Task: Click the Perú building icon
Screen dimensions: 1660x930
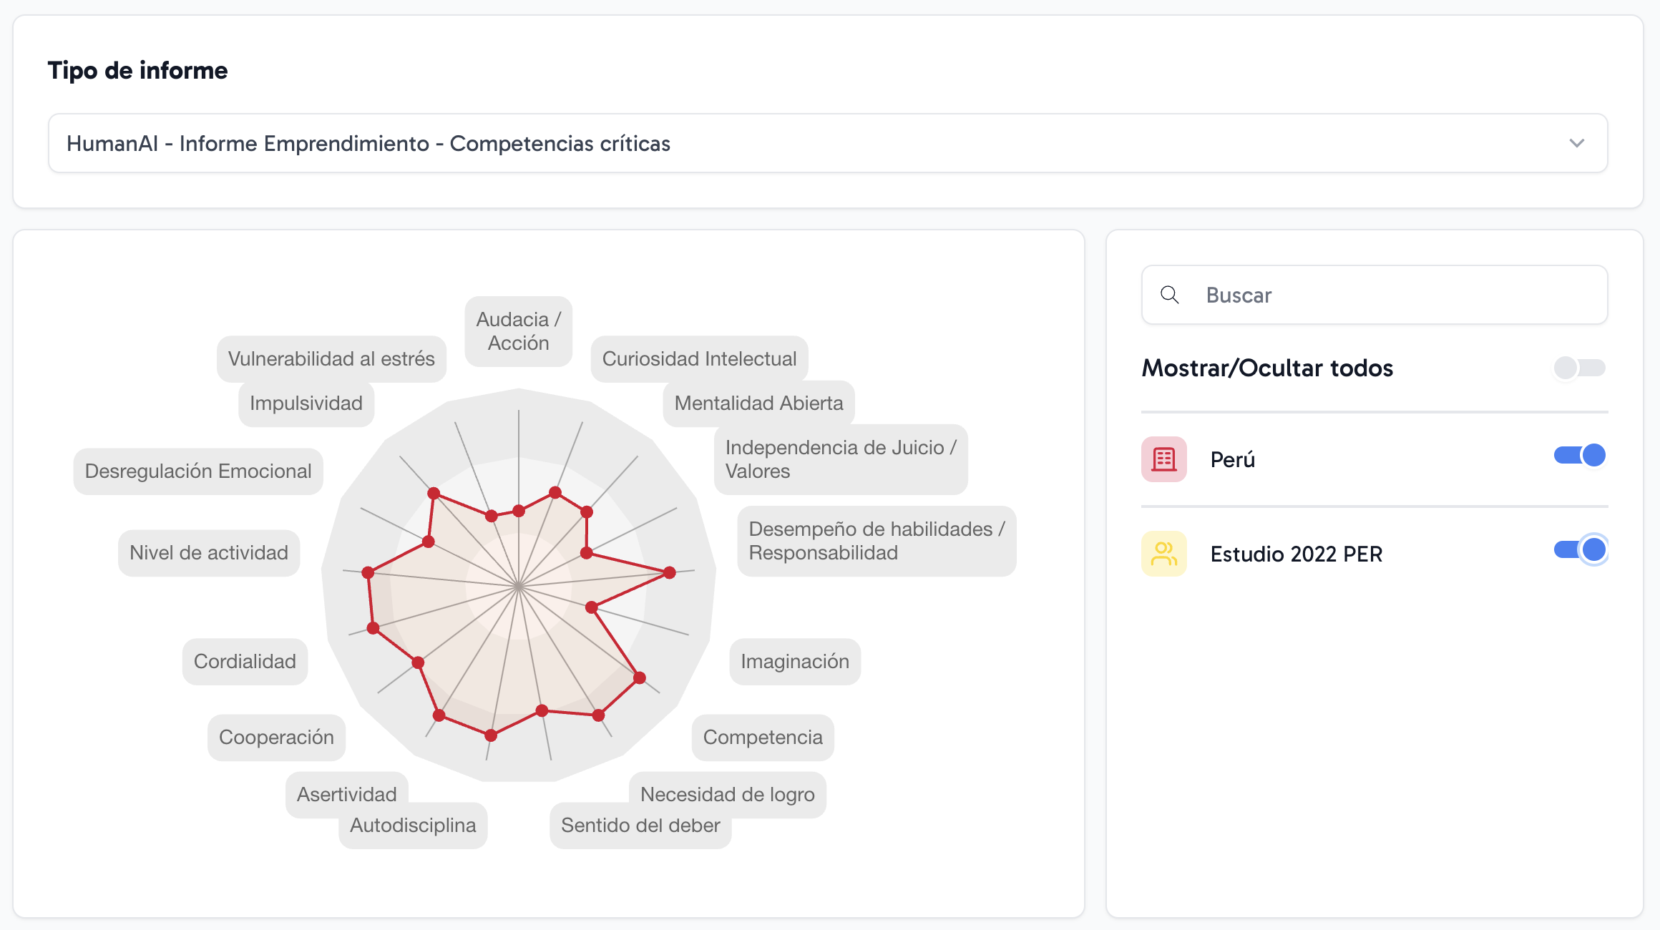Action: (x=1163, y=459)
